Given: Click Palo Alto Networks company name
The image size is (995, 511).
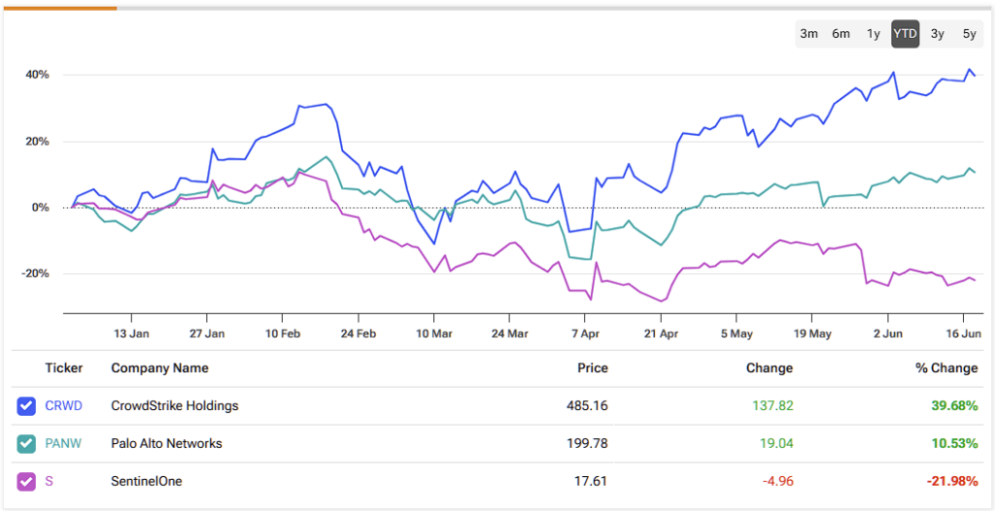Looking at the screenshot, I should coord(166,444).
